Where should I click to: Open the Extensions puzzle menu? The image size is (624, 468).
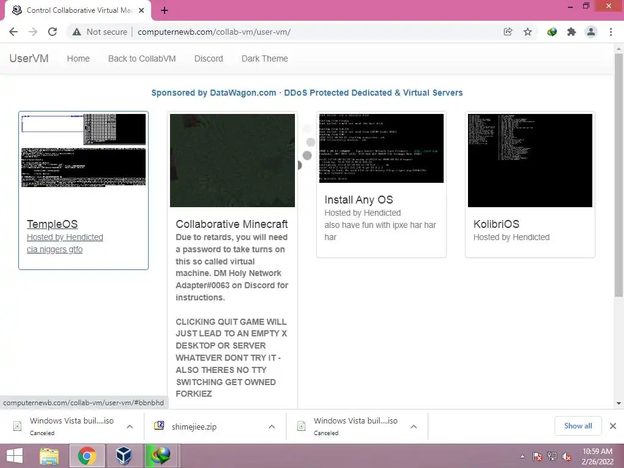572,32
